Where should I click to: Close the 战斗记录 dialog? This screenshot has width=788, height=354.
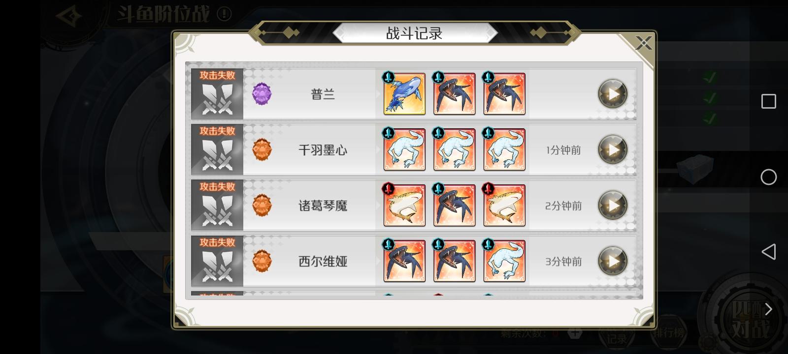coord(643,43)
